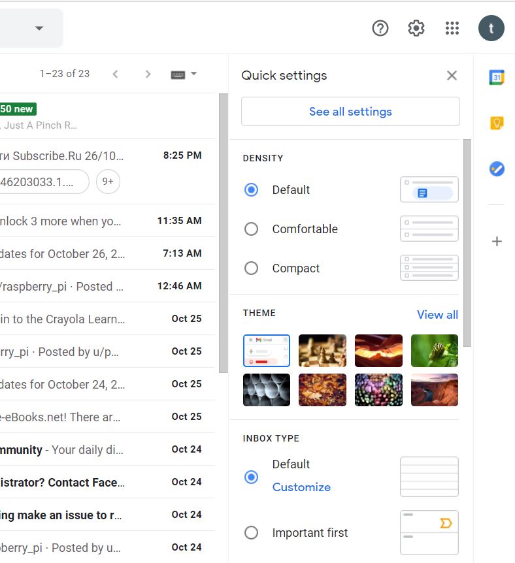
Task: Click the plus icon to get add-ons
Action: (497, 242)
